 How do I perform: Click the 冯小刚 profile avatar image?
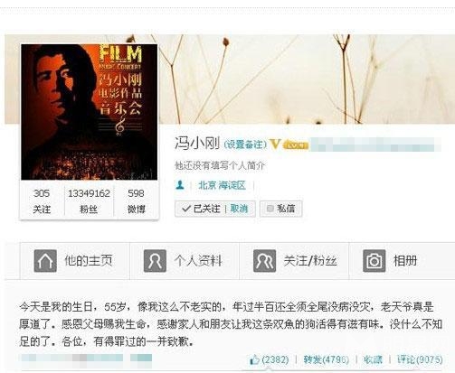89,112
